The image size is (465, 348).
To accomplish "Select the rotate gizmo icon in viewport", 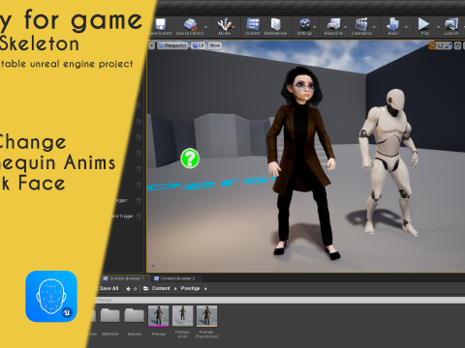I will coord(441,45).
